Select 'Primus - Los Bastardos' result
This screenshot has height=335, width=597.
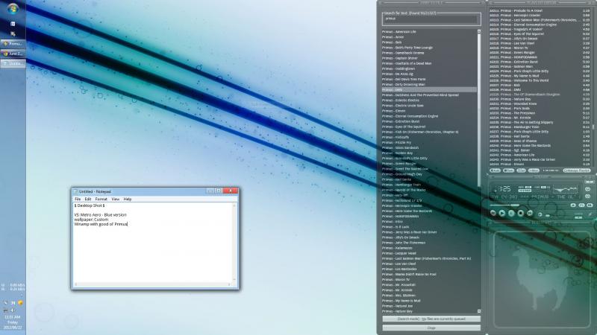click(429, 269)
